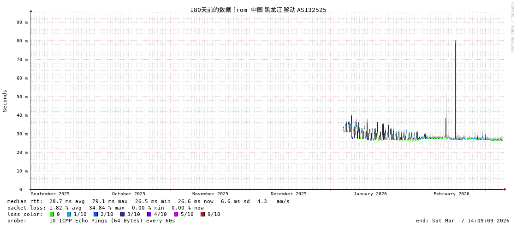
Task: Click the violet 4/10 loss swatch
Action: (149, 214)
